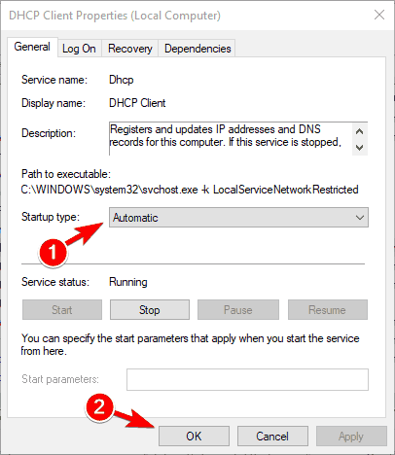
Task: Click the svchost.exe executable path text
Action: click(x=190, y=190)
